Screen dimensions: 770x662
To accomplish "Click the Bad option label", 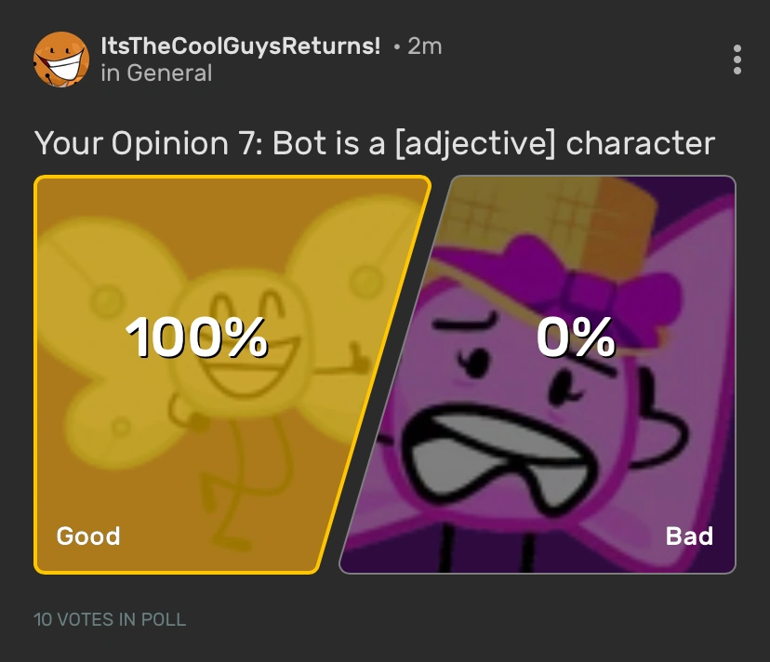I will pyautogui.click(x=689, y=536).
